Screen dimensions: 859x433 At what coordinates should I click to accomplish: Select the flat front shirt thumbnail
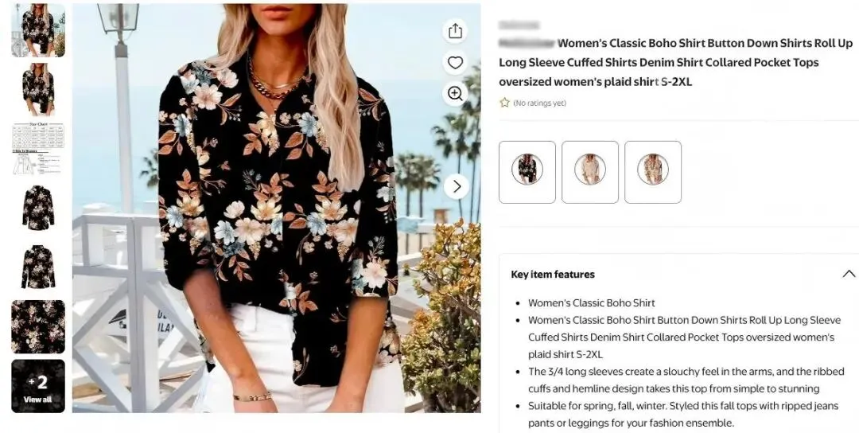38,208
